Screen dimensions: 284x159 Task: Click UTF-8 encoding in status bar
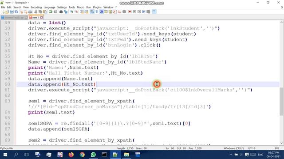(252, 148)
